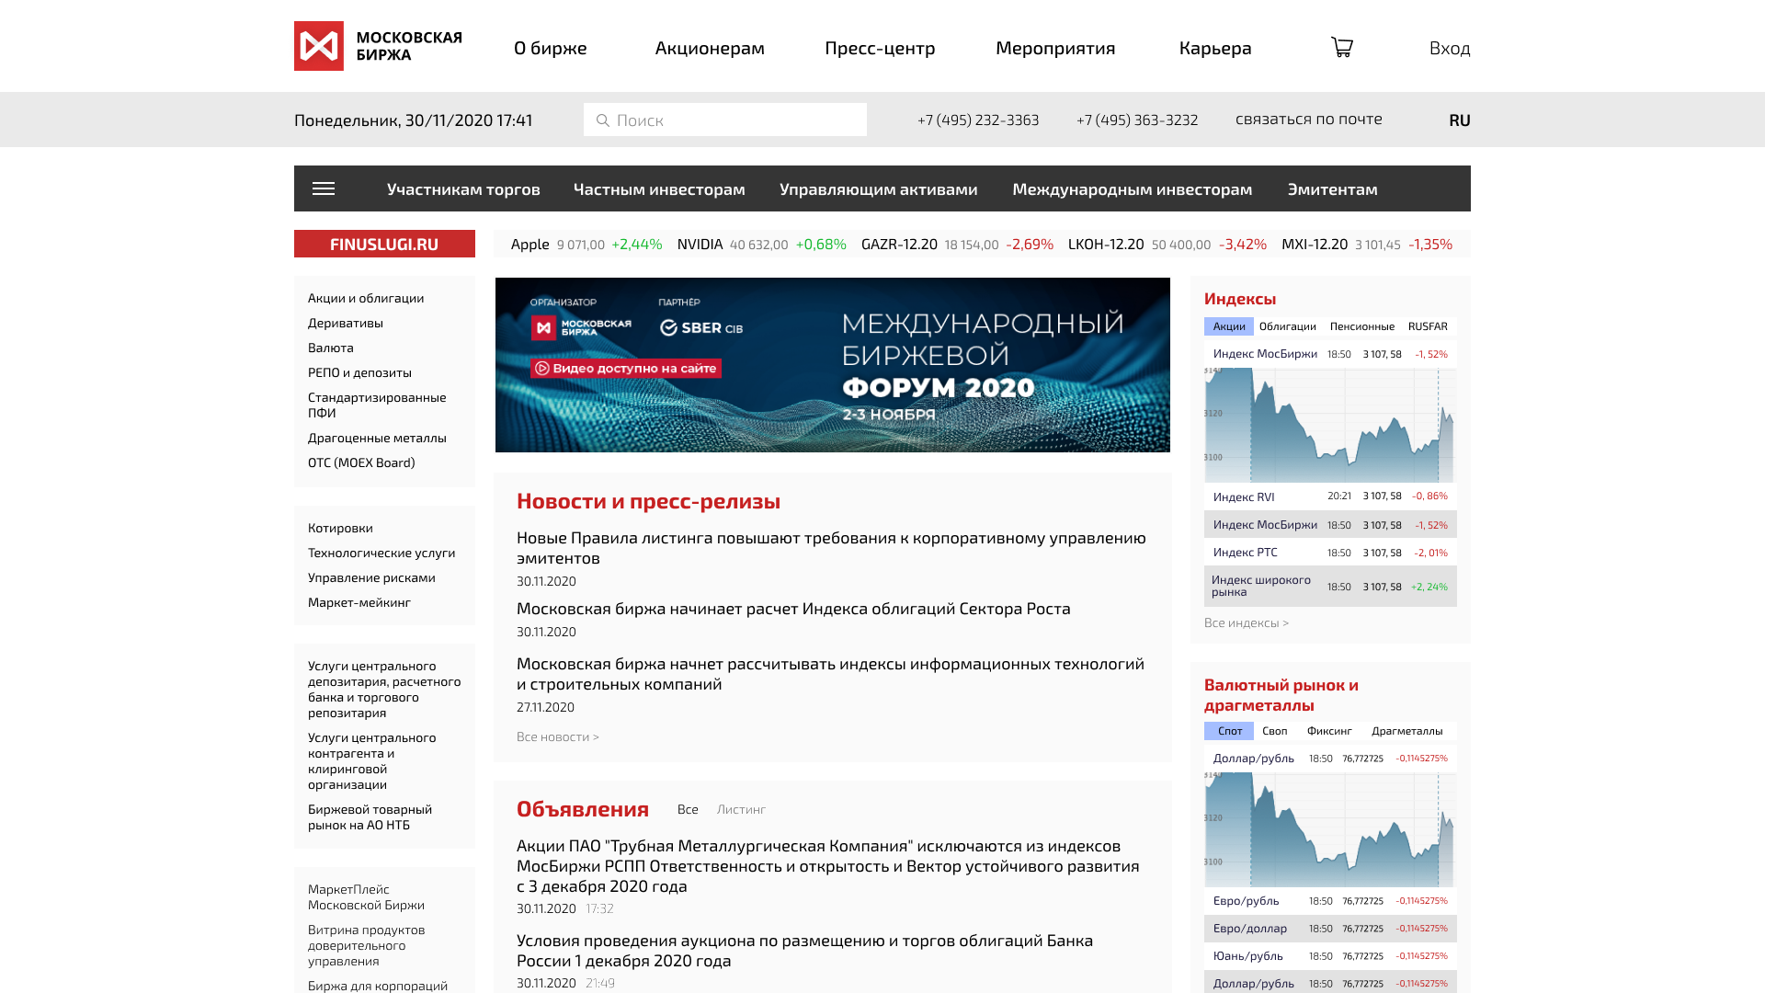Viewport: 1765px width, 993px height.
Task: Open 'Международным инвесторам' section
Action: click(x=1133, y=189)
